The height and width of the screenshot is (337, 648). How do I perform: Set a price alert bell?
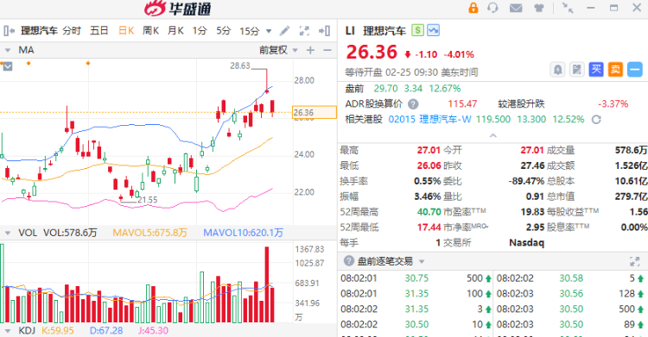(557, 69)
